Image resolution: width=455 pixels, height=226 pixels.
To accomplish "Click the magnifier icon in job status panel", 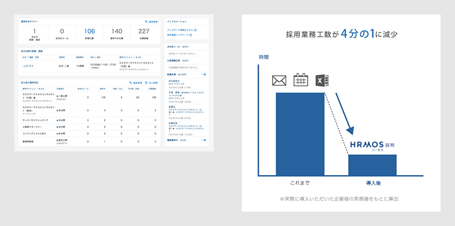I will [130, 83].
